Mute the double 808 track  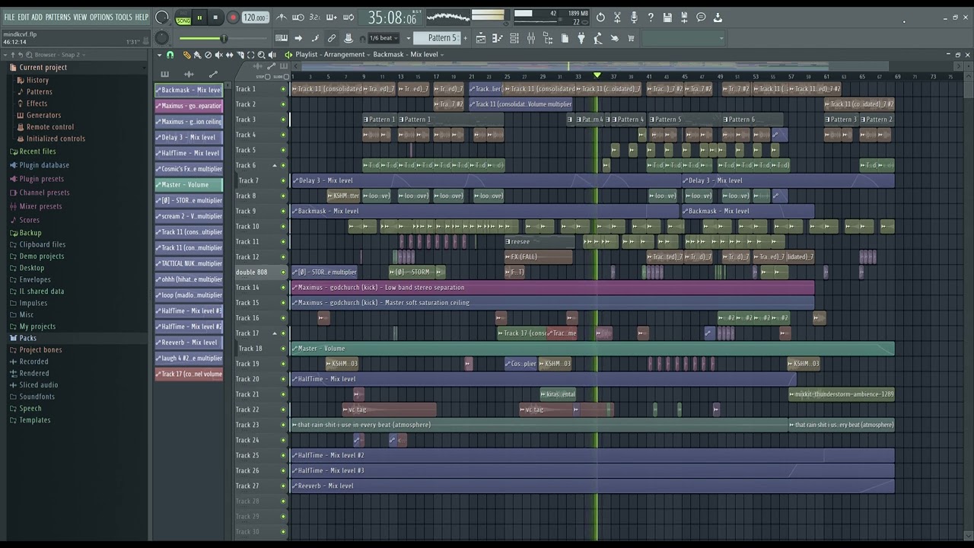point(283,272)
